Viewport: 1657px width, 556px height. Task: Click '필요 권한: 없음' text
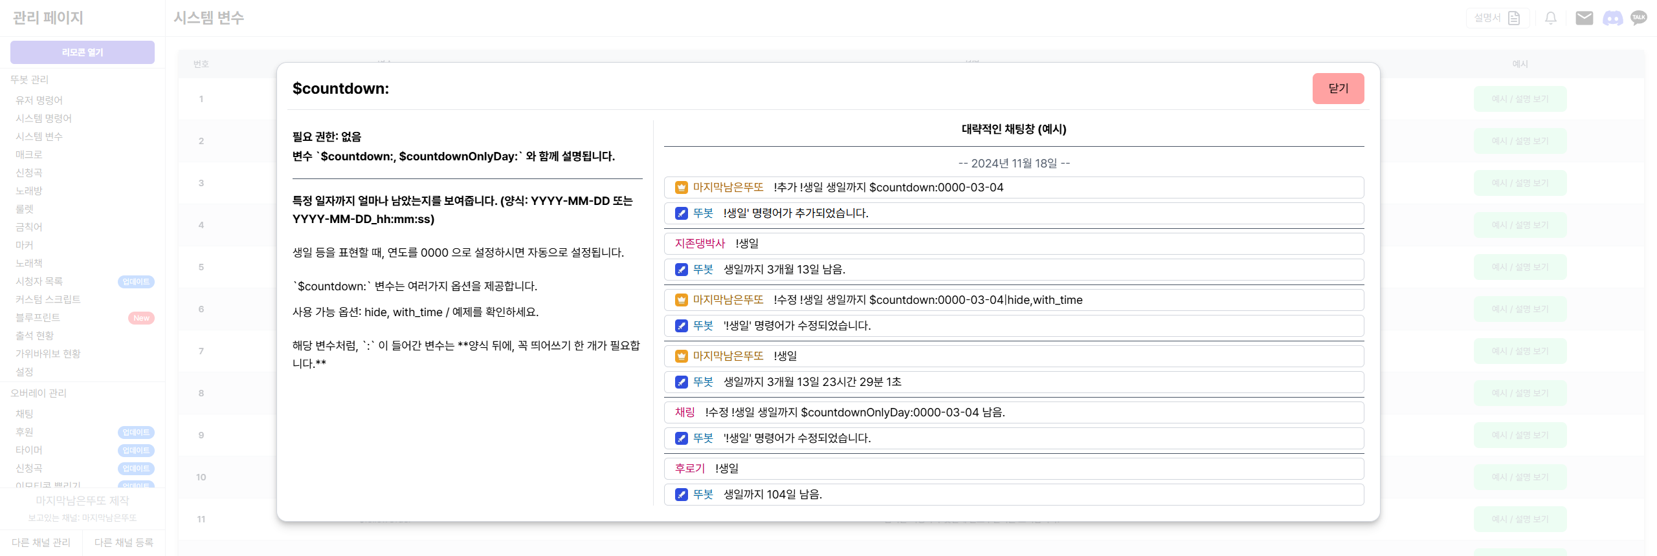(x=327, y=137)
